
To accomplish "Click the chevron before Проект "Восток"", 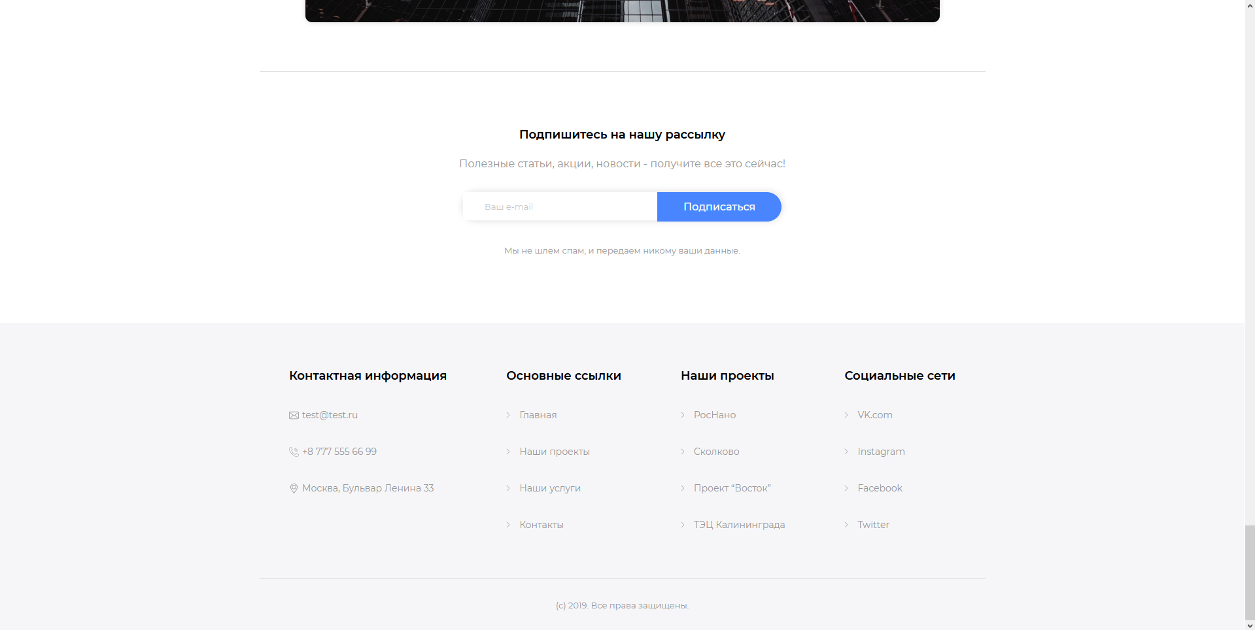I will (683, 488).
